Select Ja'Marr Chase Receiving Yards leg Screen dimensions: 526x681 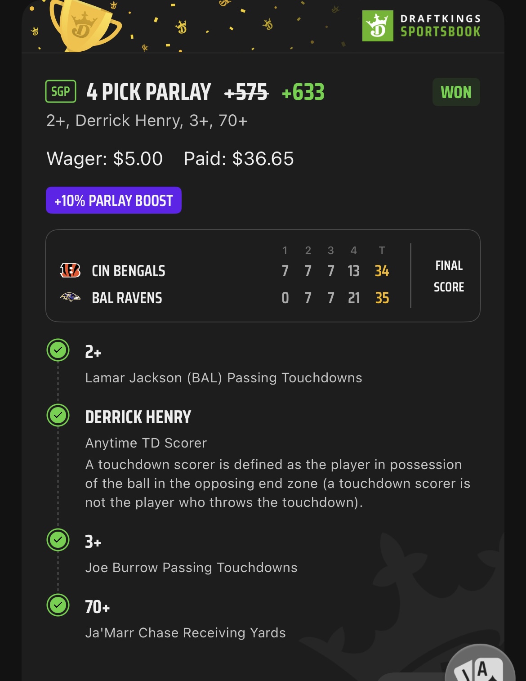pos(185,619)
